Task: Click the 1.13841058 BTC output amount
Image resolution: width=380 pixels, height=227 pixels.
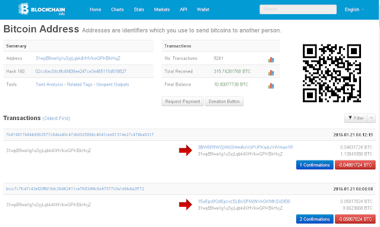Action: pyautogui.click(x=356, y=154)
